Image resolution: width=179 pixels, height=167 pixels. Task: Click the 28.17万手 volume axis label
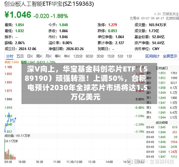coord(11,141)
